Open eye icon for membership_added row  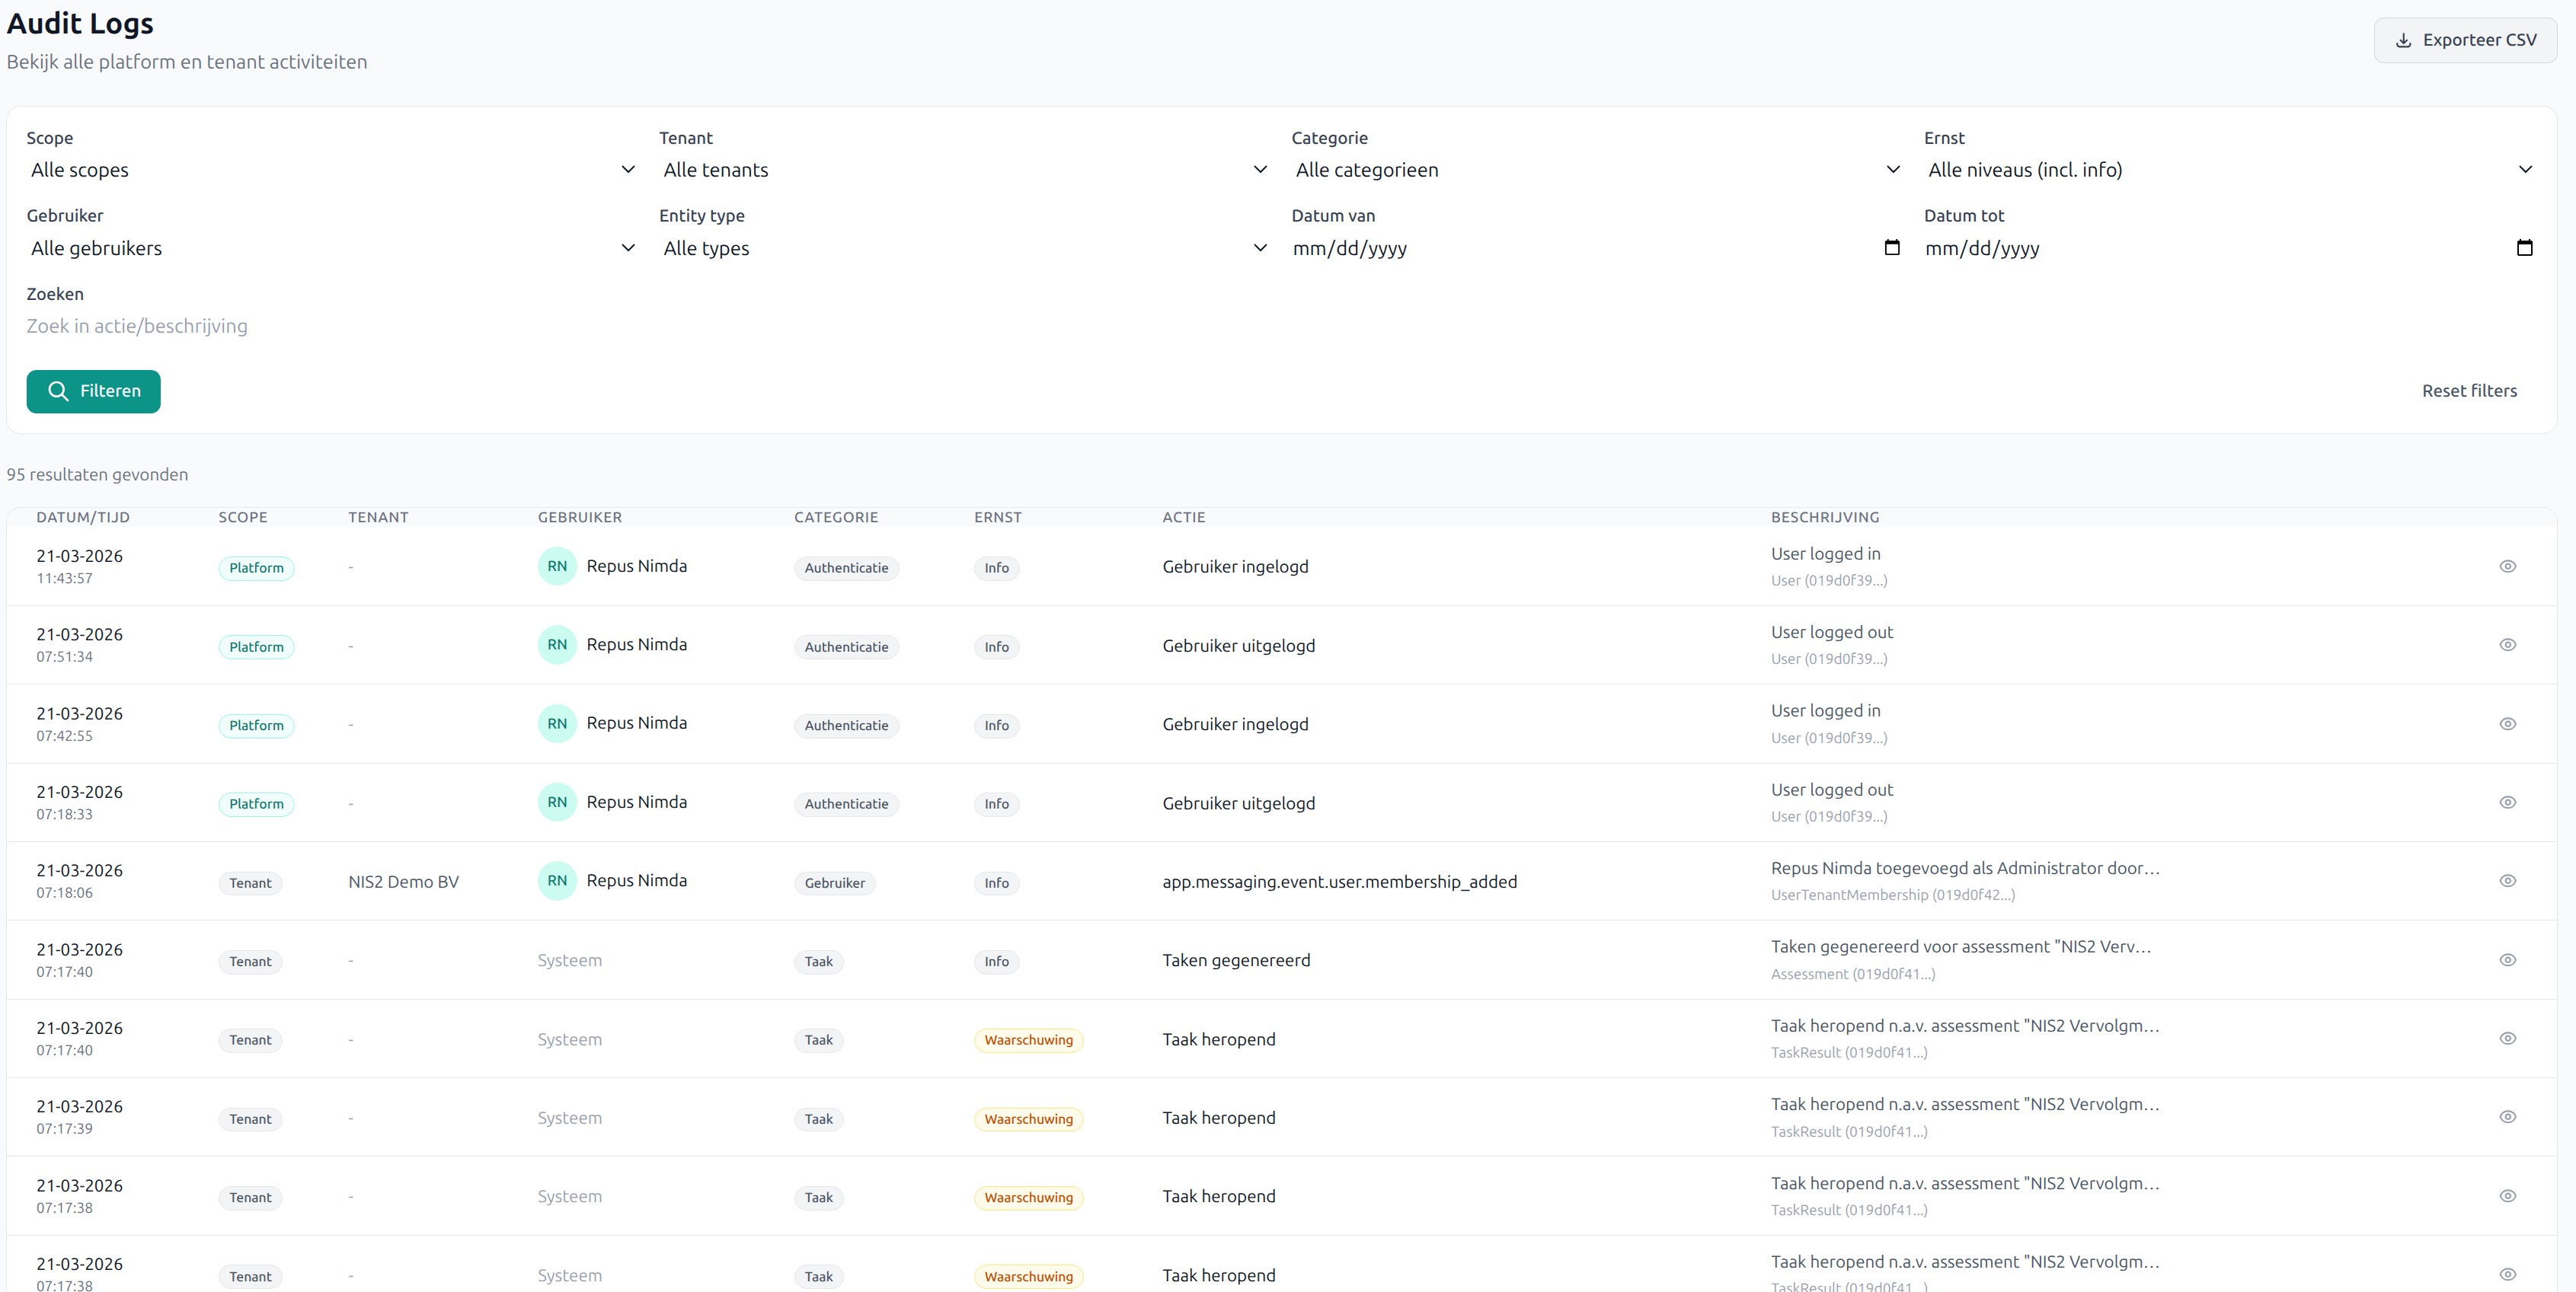pyautogui.click(x=2507, y=880)
